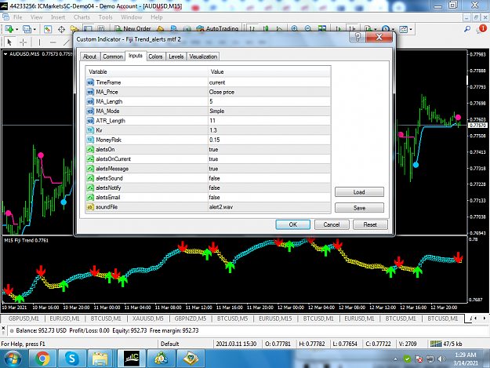Image resolution: width=490 pixels, height=368 pixels.
Task: Switch chart to candlesticks mode
Action: click(x=266, y=29)
